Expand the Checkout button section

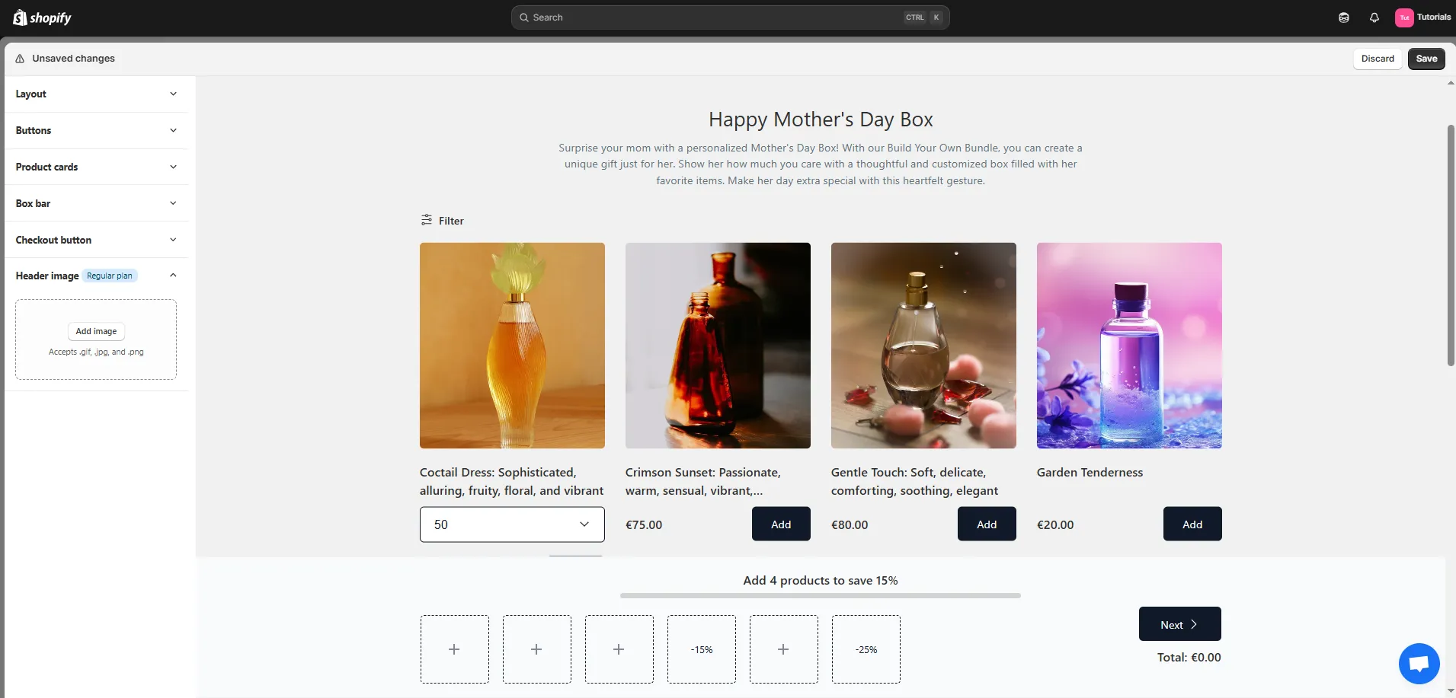coord(96,240)
